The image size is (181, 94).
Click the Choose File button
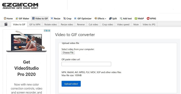68,53
